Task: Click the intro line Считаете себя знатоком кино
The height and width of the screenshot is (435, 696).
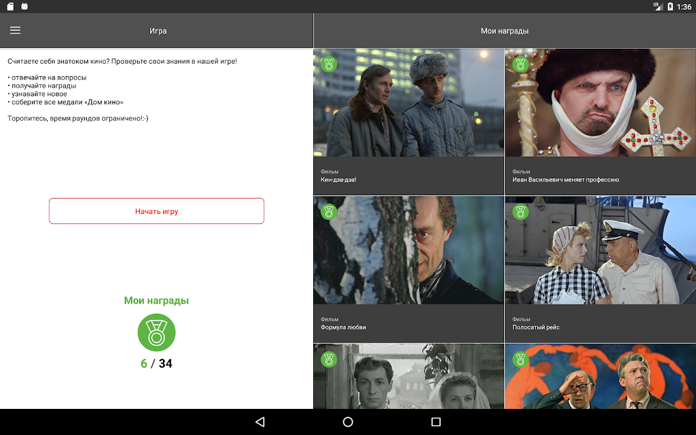Action: pyautogui.click(x=122, y=61)
